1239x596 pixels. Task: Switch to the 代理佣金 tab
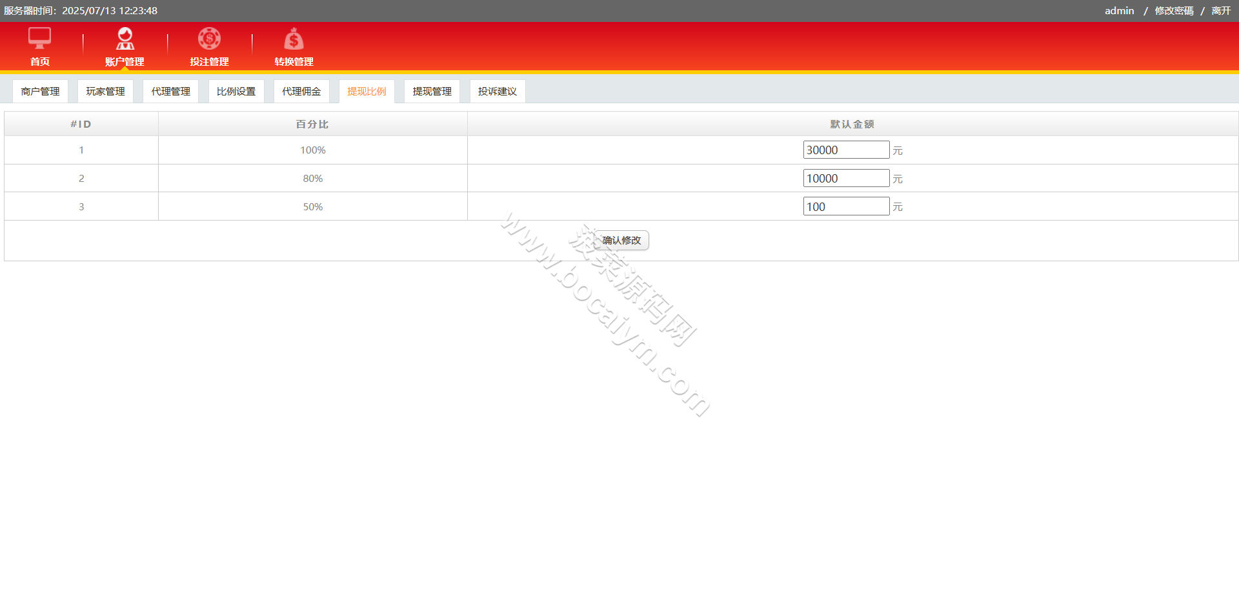coord(301,92)
